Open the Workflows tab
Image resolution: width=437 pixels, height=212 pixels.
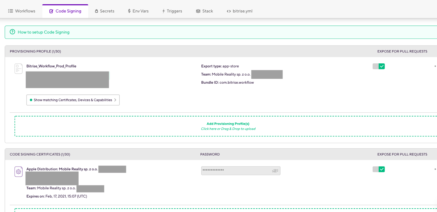(x=22, y=11)
